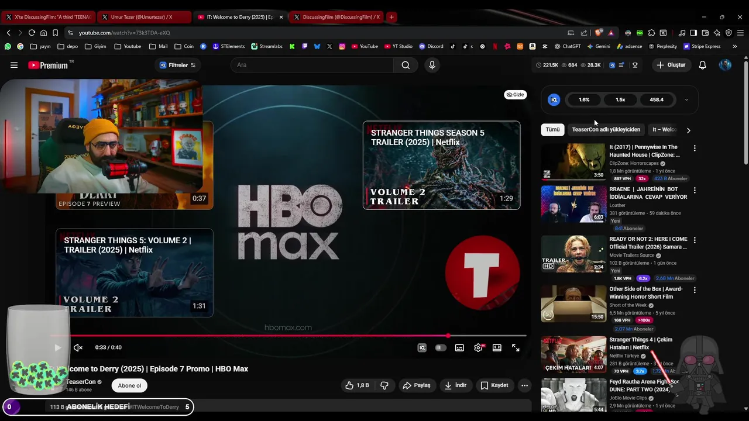Hide end cards with the Gizle button

516,95
